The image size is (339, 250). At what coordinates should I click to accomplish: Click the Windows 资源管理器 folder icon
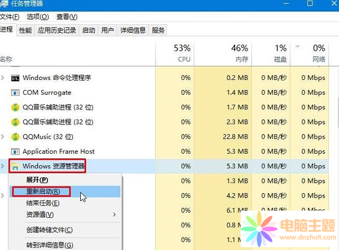[15, 166]
